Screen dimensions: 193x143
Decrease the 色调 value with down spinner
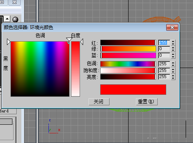pyautogui.click(x=173, y=65)
